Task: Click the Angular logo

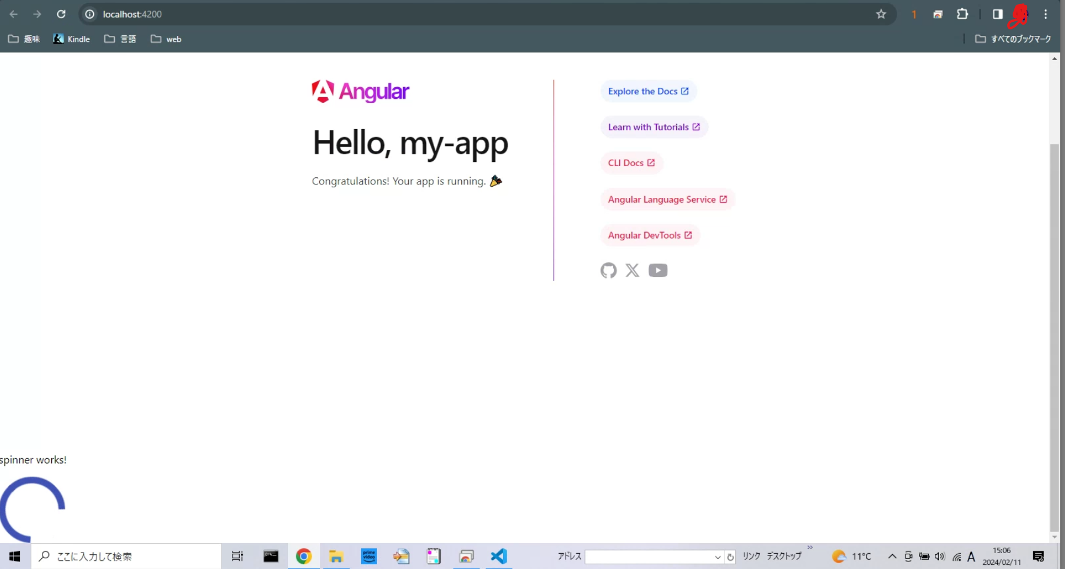Action: click(x=360, y=91)
